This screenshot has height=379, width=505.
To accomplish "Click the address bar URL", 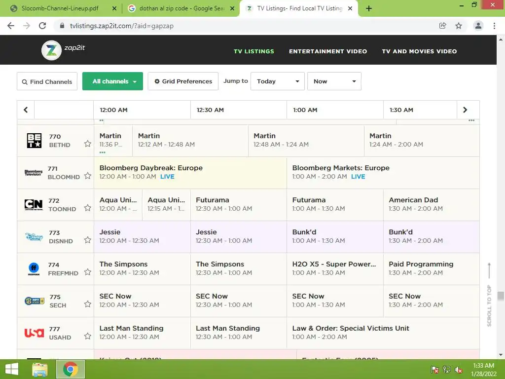I will pos(122,26).
